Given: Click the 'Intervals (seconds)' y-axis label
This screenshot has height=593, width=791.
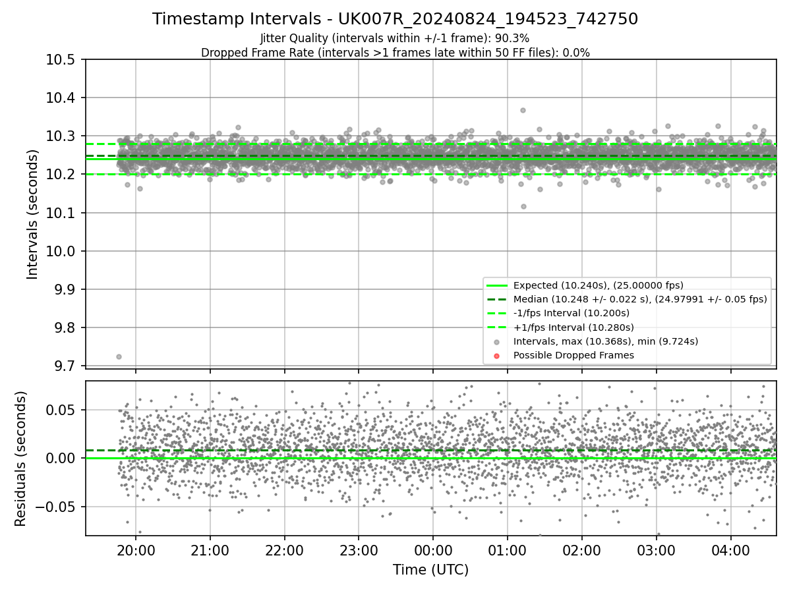Looking at the screenshot, I should [x=33, y=214].
